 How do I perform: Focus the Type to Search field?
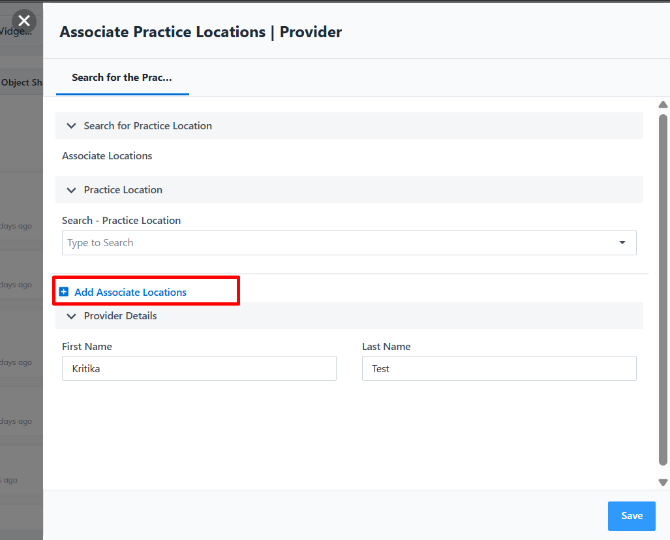click(339, 242)
